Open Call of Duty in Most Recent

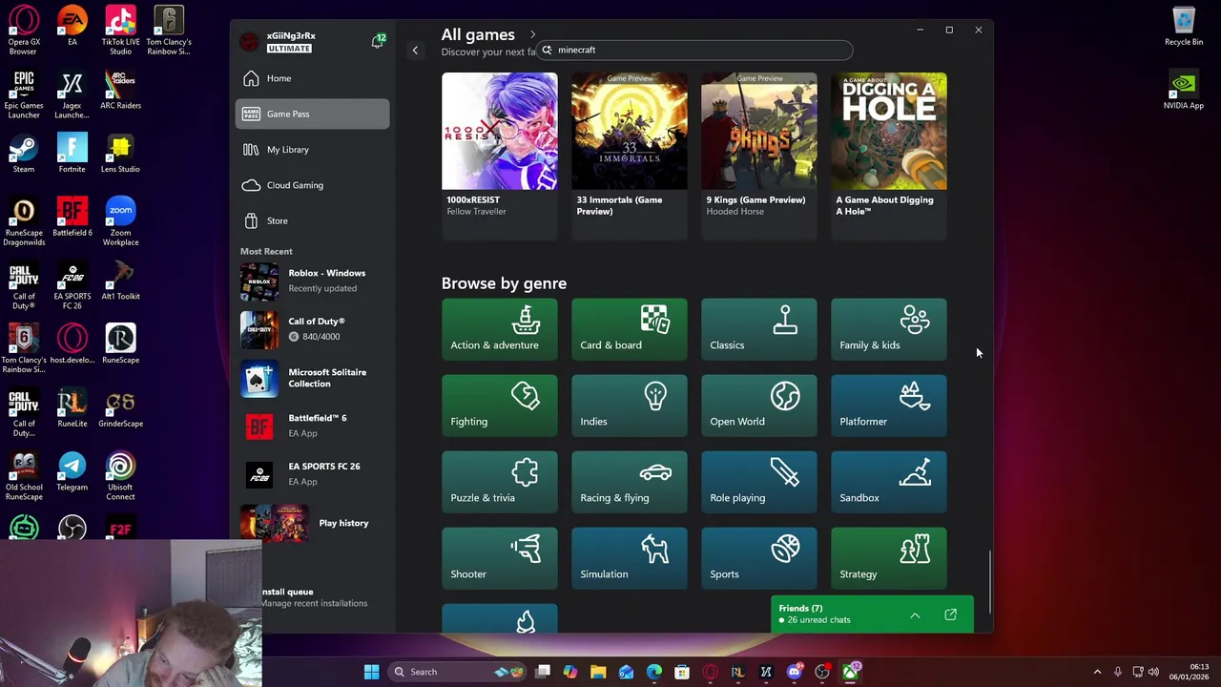312,329
